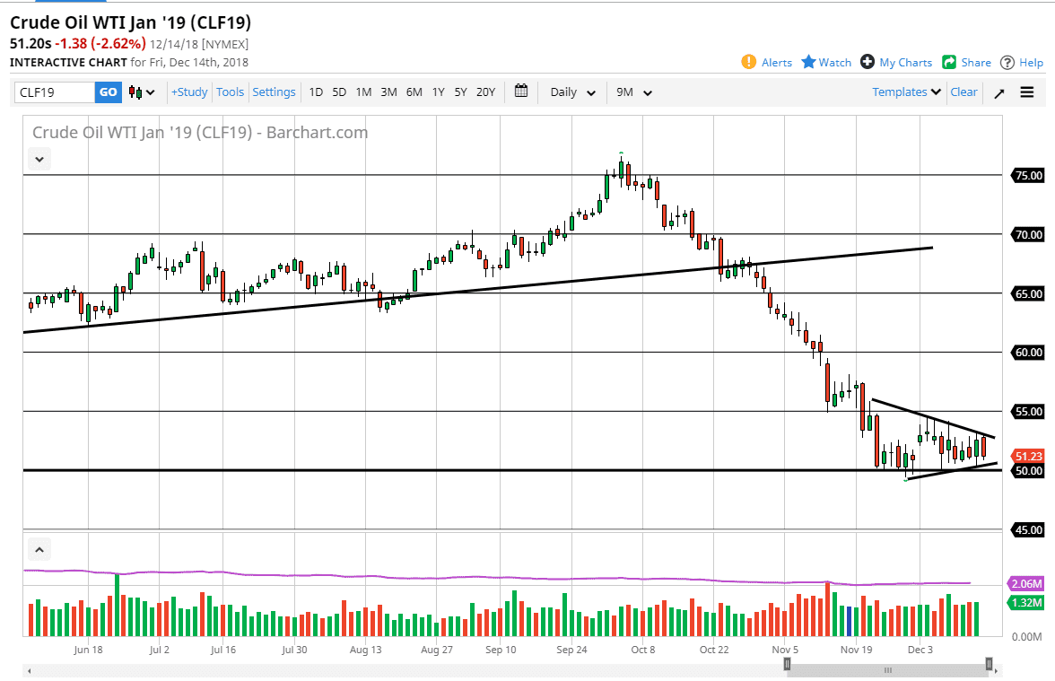Switch to the 1Y time range
The width and height of the screenshot is (1055, 681).
438,92
